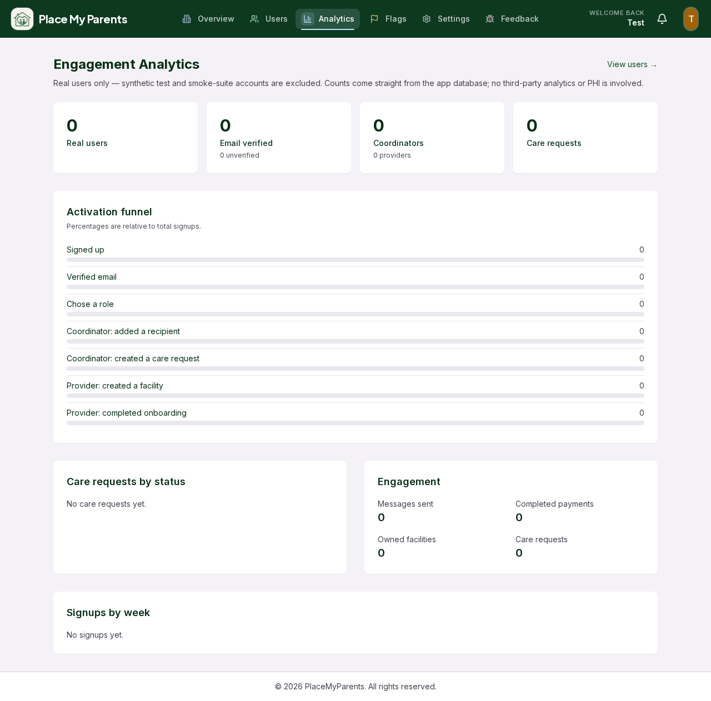Click the Coordinator: created a care request label
This screenshot has height=701, width=711.
coord(133,359)
